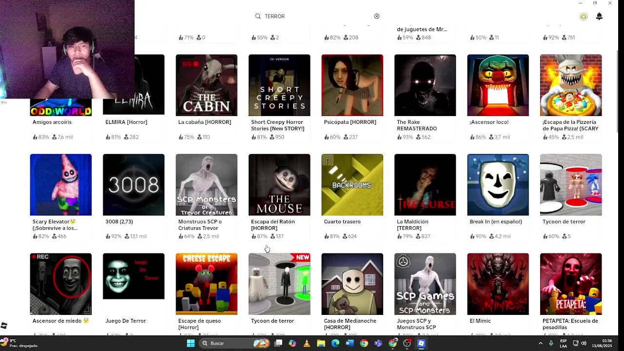Click the Juego De Terror title text
This screenshot has width=624, height=351.
pyautogui.click(x=126, y=321)
